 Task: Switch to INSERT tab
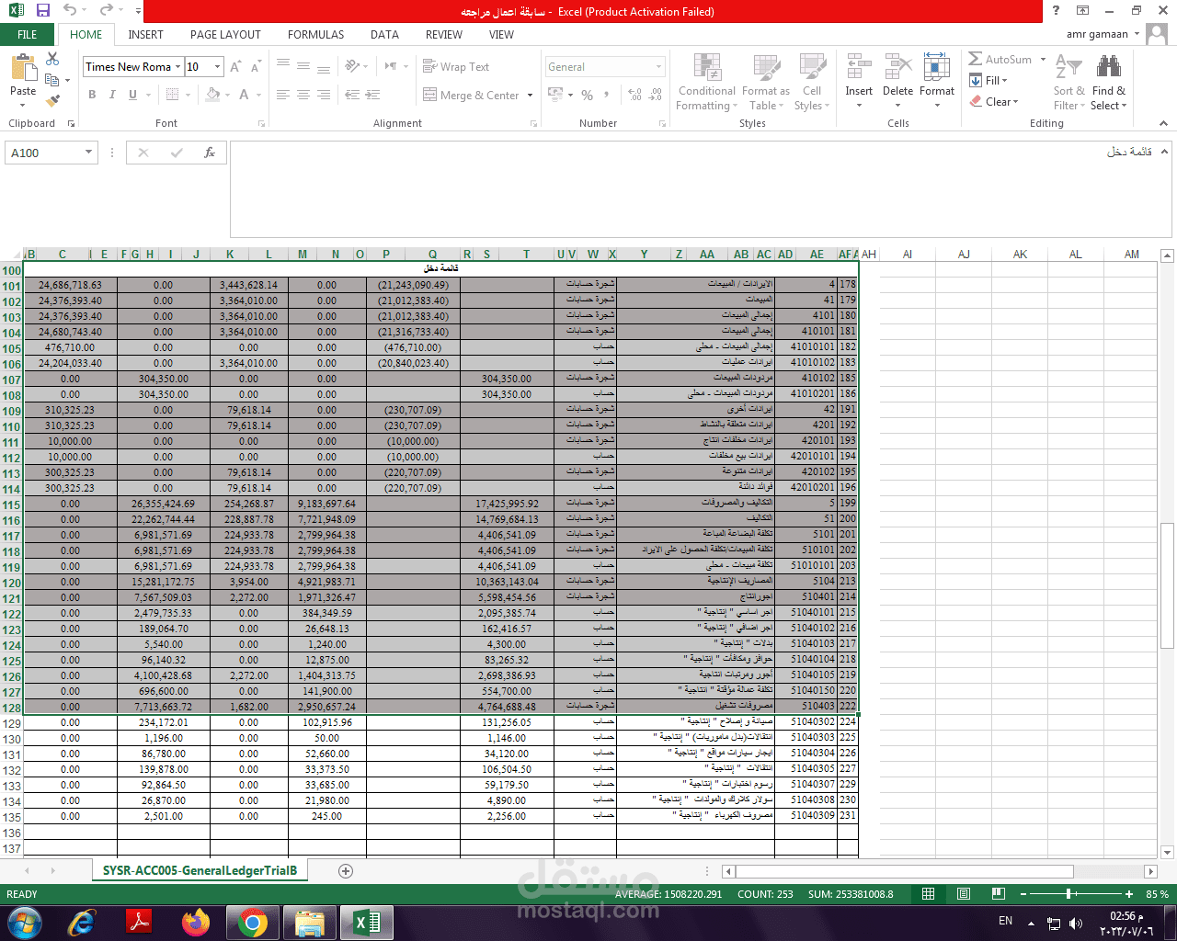145,35
